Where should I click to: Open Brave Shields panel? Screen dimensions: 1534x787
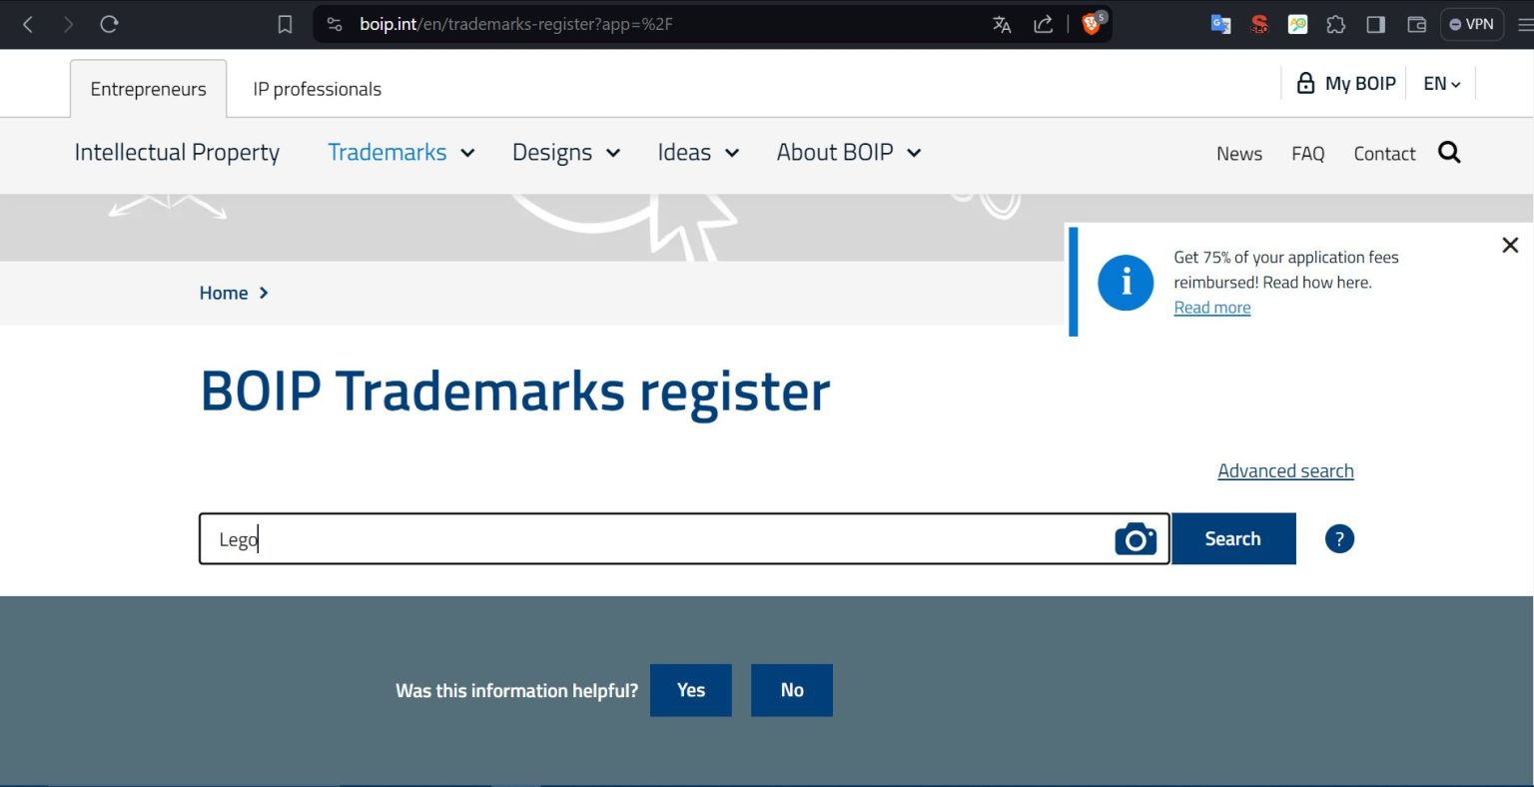point(1089,23)
